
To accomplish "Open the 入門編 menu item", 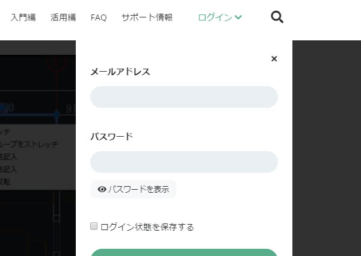I will [x=23, y=17].
